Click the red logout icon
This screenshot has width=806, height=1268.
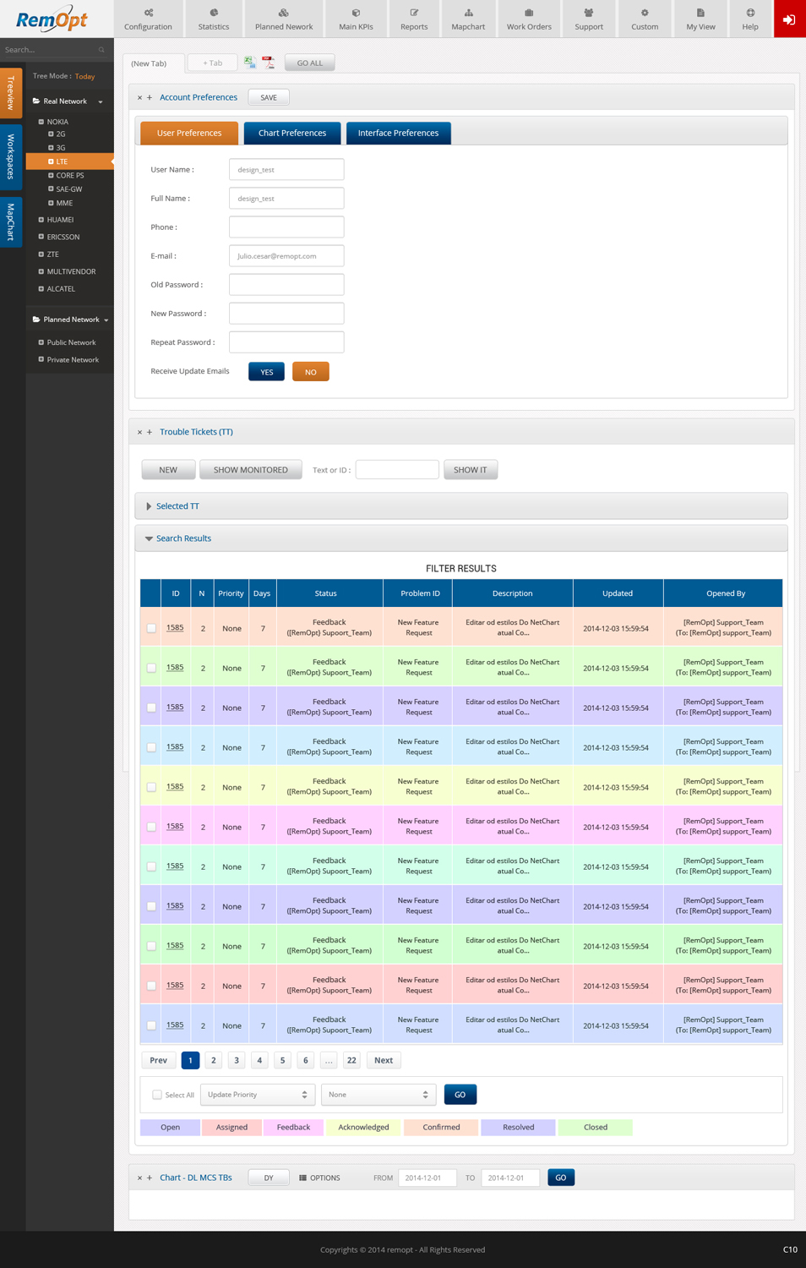(x=789, y=19)
